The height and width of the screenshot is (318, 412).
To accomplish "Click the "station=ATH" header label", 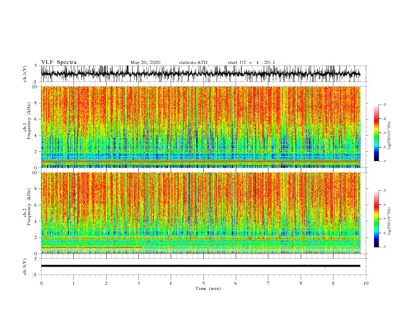I will pyautogui.click(x=193, y=62).
